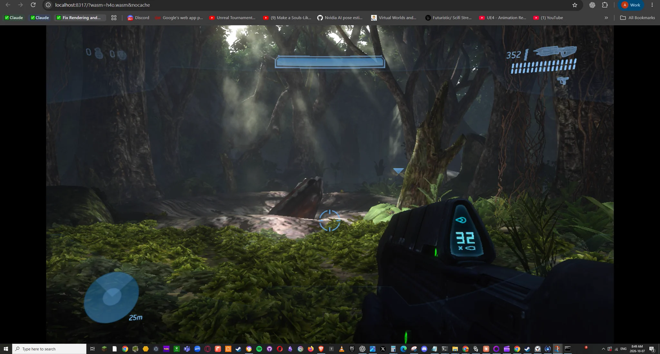This screenshot has height=354, width=660.
Task: Open the Futuristic/ Scifi Stre... bookmark
Action: (x=448, y=18)
